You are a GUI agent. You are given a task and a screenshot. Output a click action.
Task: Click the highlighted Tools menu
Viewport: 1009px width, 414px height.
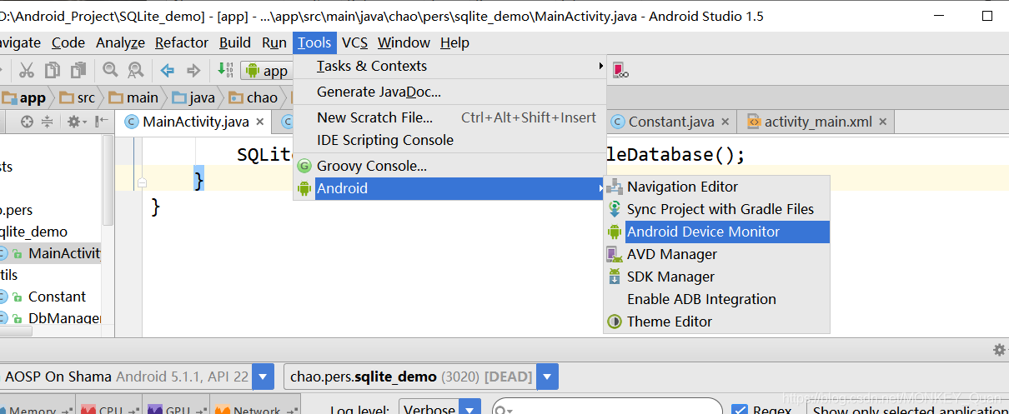pos(314,42)
